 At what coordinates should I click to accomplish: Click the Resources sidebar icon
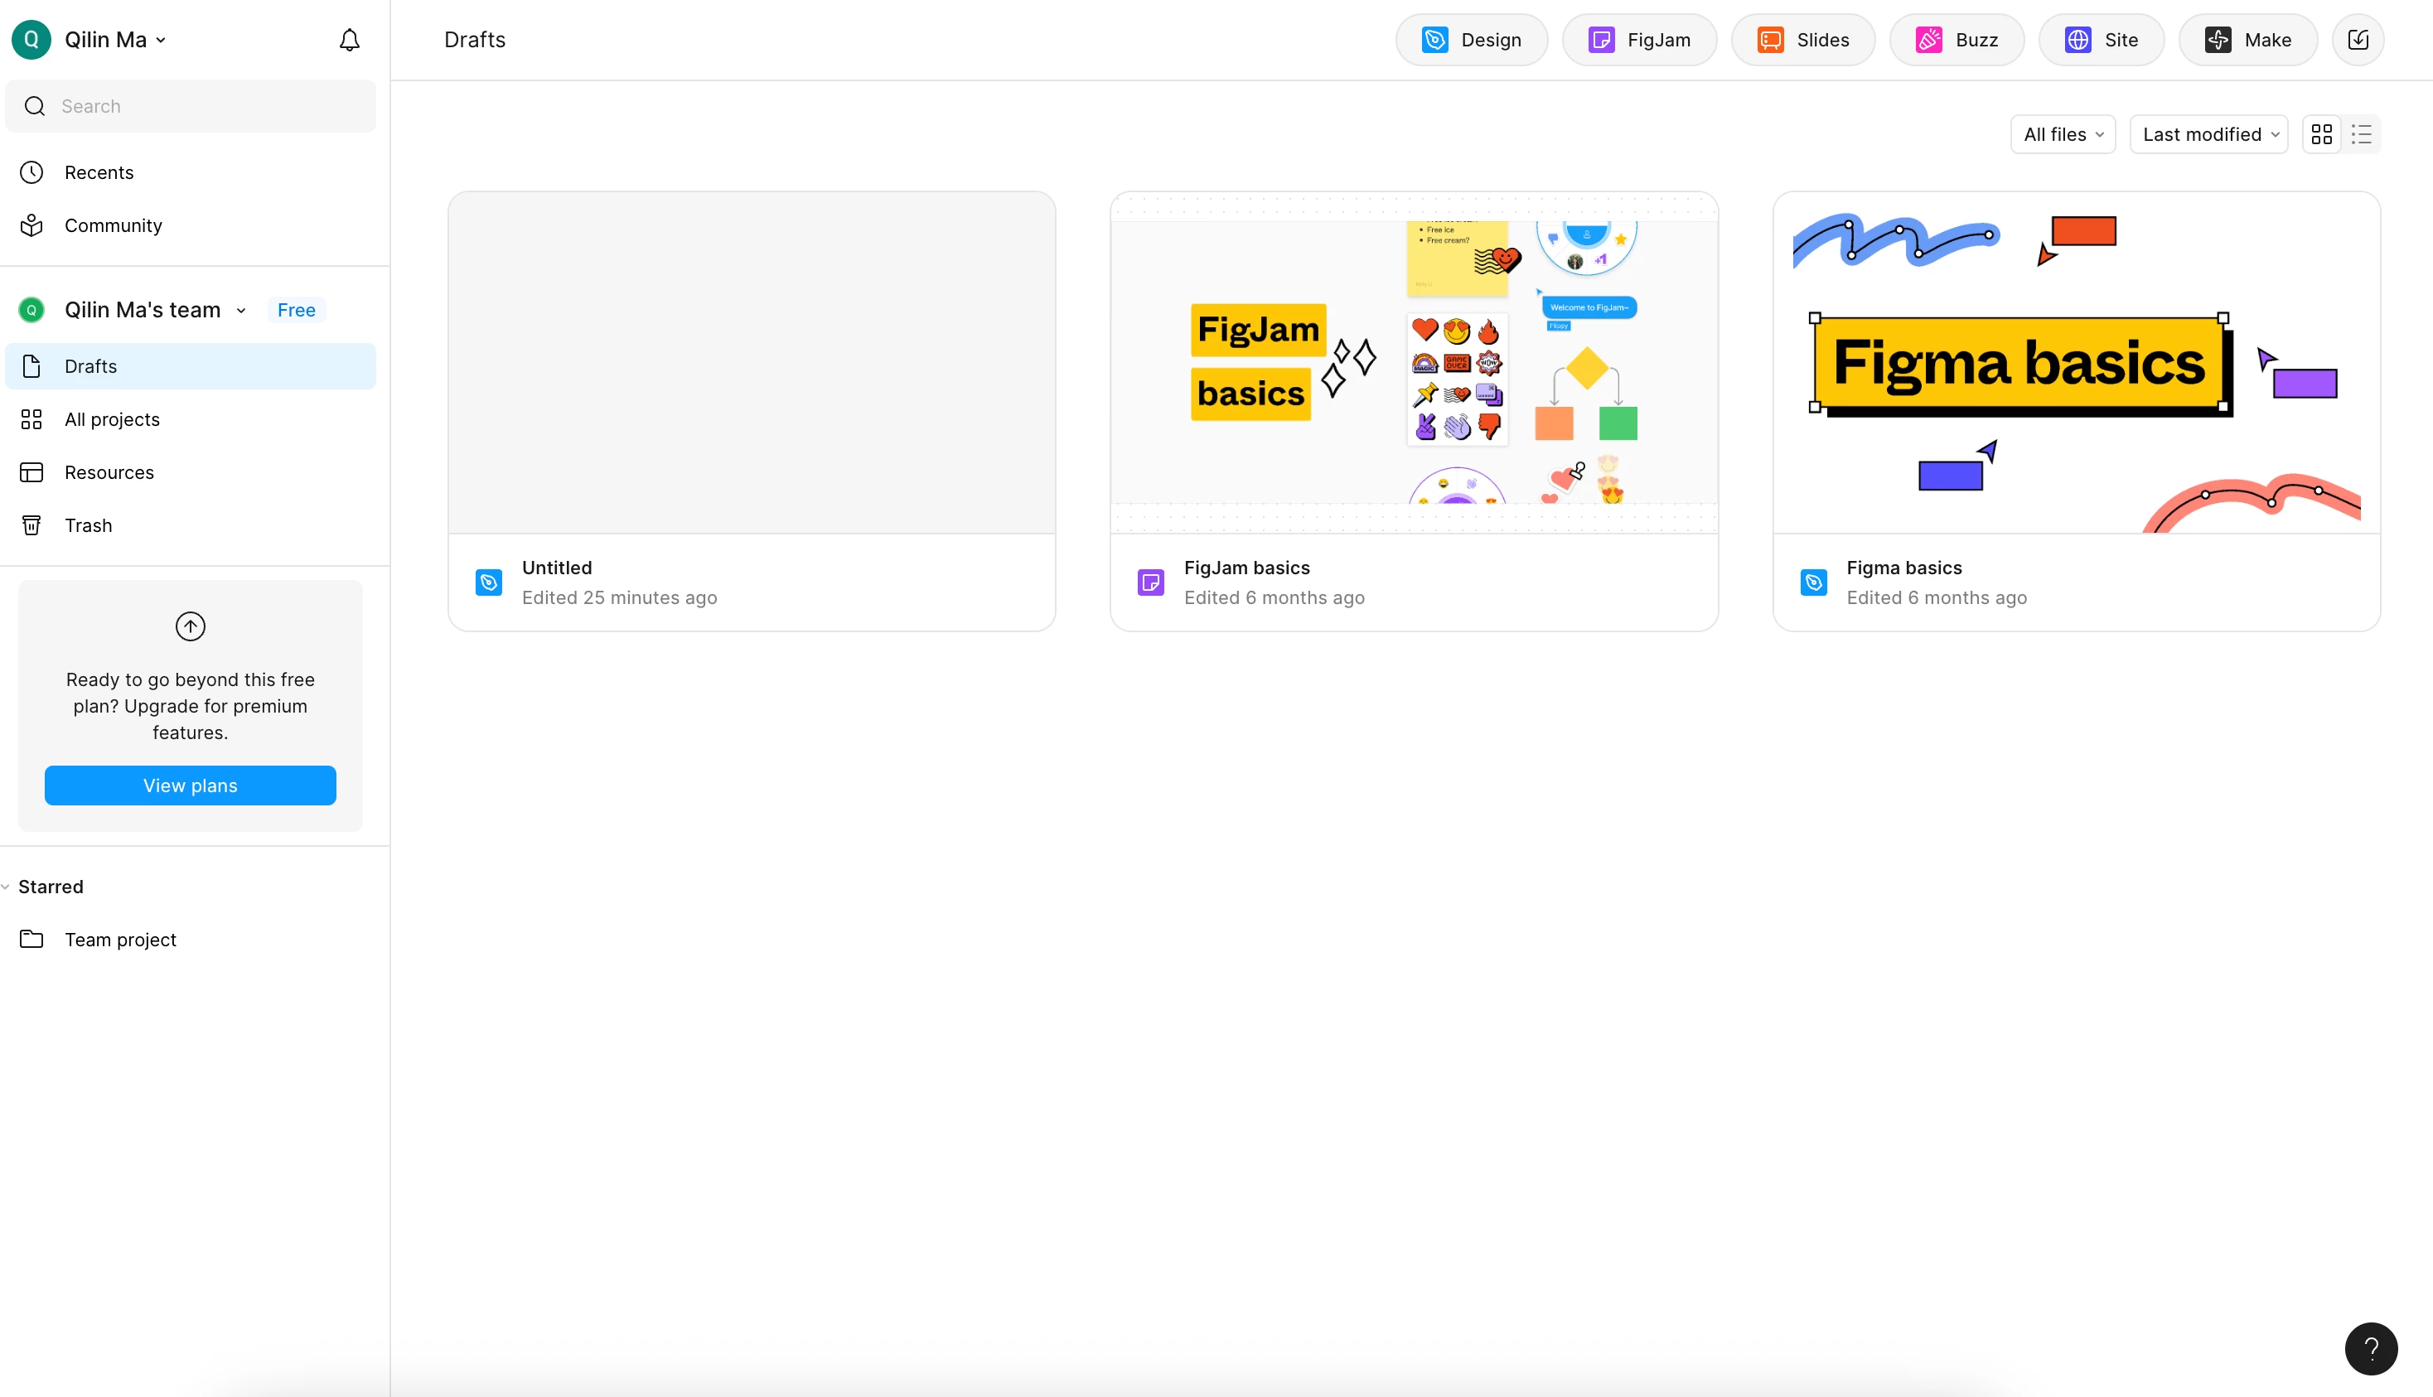click(x=31, y=472)
